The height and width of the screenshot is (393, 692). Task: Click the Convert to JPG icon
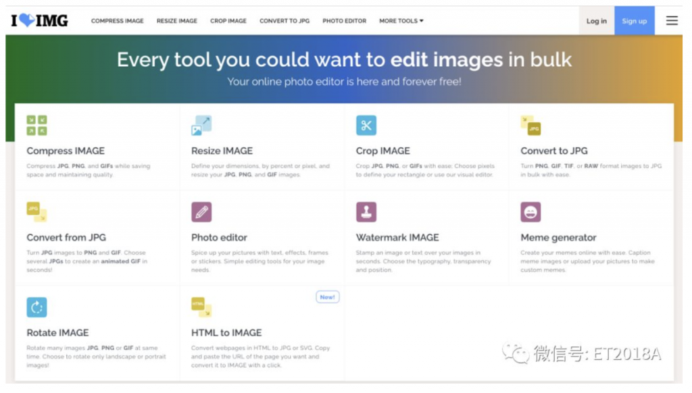[x=530, y=126]
